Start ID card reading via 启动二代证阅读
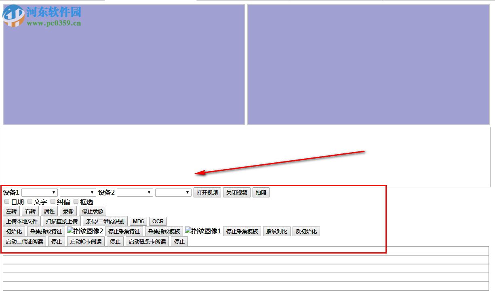The height and width of the screenshot is (304, 495). coord(25,241)
